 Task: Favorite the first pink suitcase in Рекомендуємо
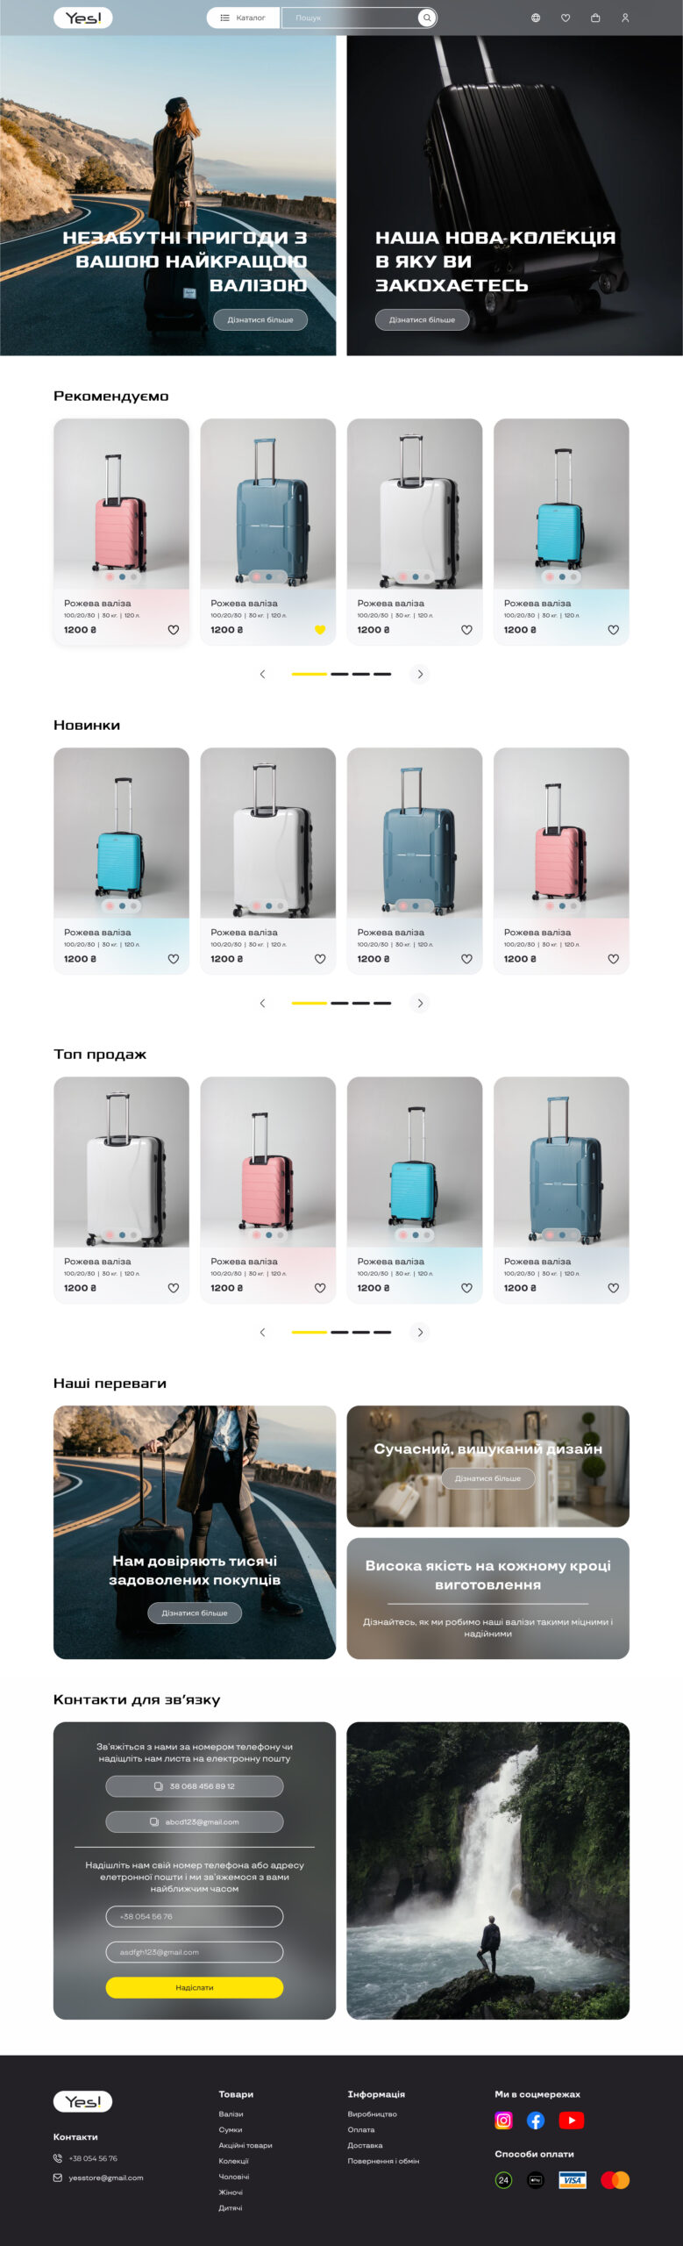point(174,630)
